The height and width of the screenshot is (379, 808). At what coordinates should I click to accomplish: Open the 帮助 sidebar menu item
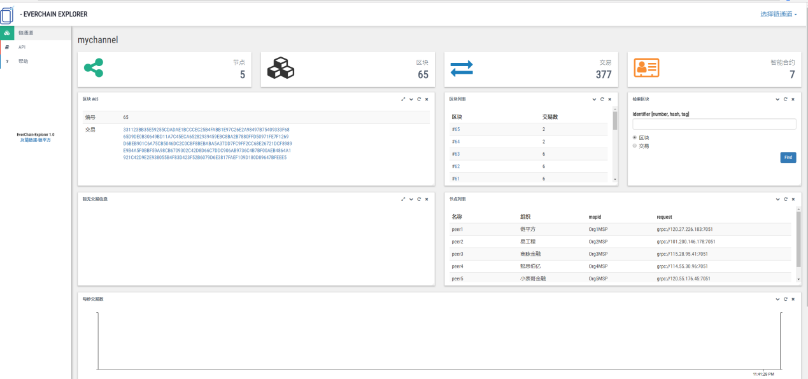click(x=23, y=61)
